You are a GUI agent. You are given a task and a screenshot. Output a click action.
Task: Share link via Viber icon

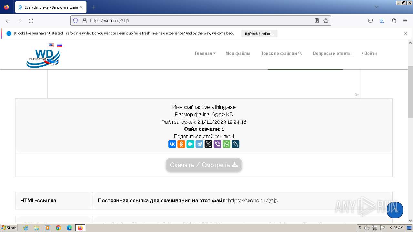(217, 144)
